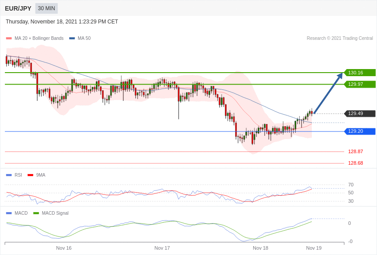377x255 pixels.
Task: Click the MACD Signal legend label
Action: (55, 213)
